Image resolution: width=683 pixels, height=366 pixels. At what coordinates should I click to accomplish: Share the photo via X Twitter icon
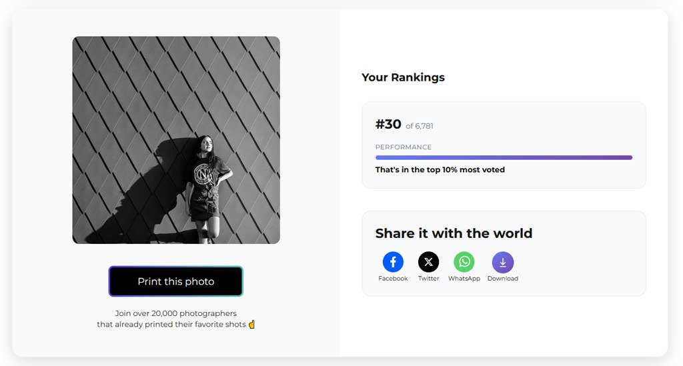(429, 262)
